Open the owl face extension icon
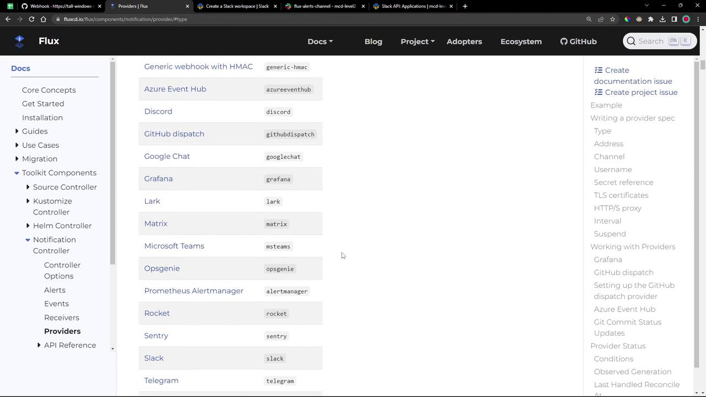Viewport: 706px width, 397px height. pyautogui.click(x=639, y=19)
